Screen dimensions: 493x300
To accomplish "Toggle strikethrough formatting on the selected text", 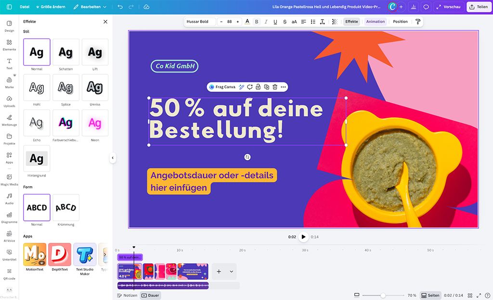I will pos(285,21).
